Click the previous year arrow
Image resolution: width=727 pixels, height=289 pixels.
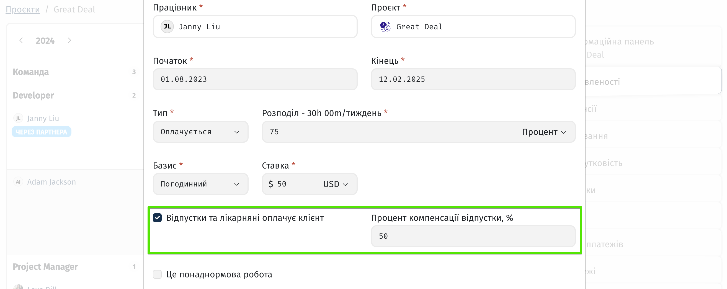(21, 41)
